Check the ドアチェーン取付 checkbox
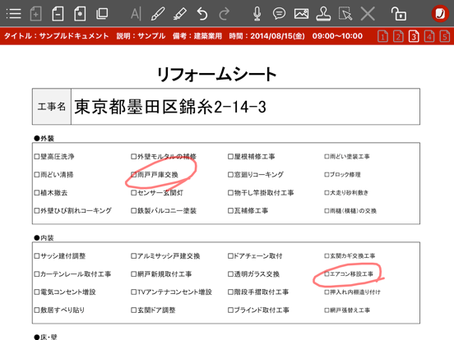 [230, 256]
